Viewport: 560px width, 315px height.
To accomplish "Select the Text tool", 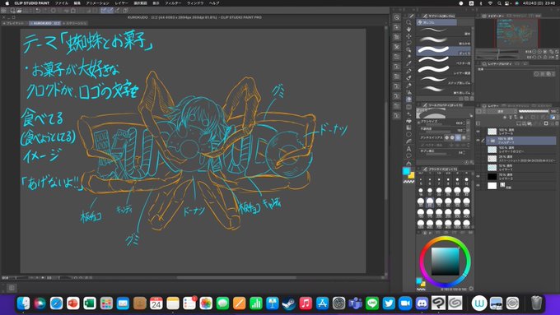I will 408,149.
